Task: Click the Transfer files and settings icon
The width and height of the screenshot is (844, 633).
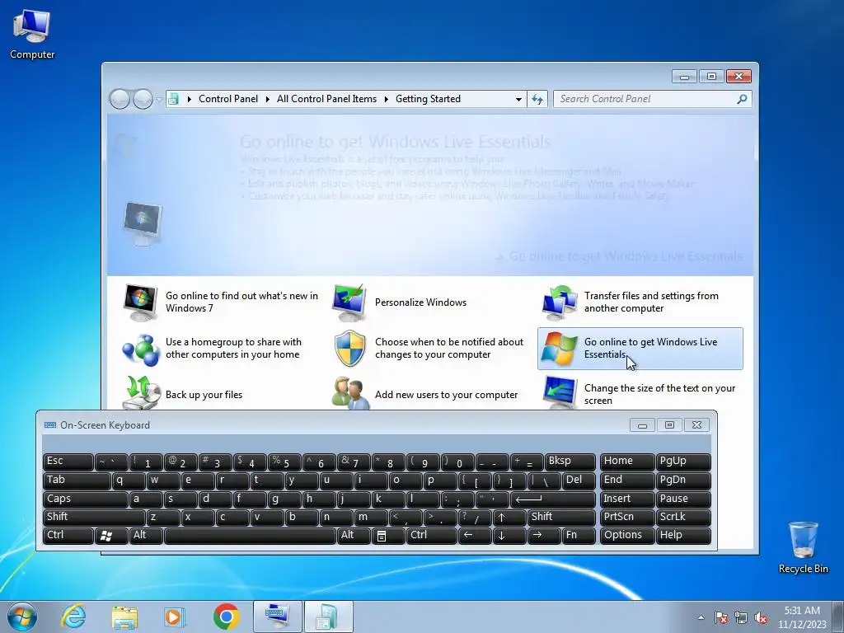Action: (x=559, y=302)
